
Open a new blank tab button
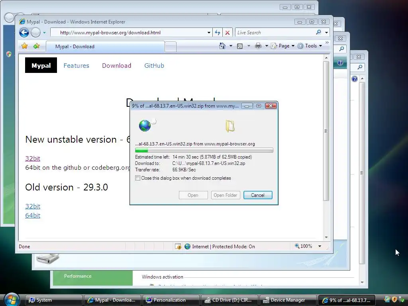click(171, 47)
